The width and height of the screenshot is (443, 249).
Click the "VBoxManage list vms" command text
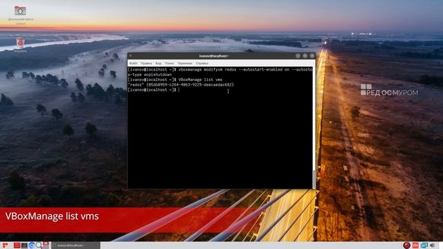(200, 80)
